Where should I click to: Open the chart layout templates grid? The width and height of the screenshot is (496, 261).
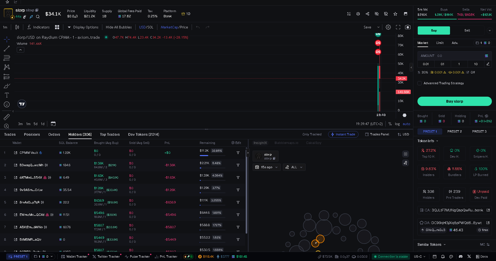coord(58,27)
